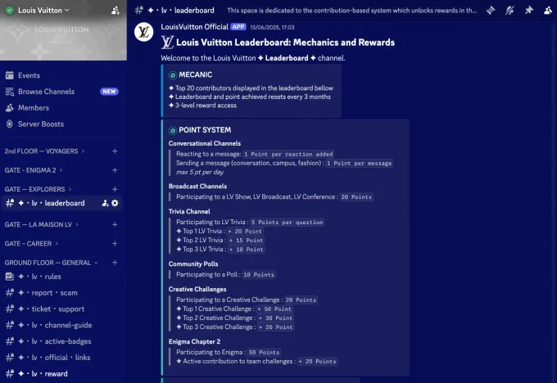The width and height of the screenshot is (557, 383).
Task: Expand 2nd FLOOR — VOYAGERS category
Action: [x=44, y=151]
